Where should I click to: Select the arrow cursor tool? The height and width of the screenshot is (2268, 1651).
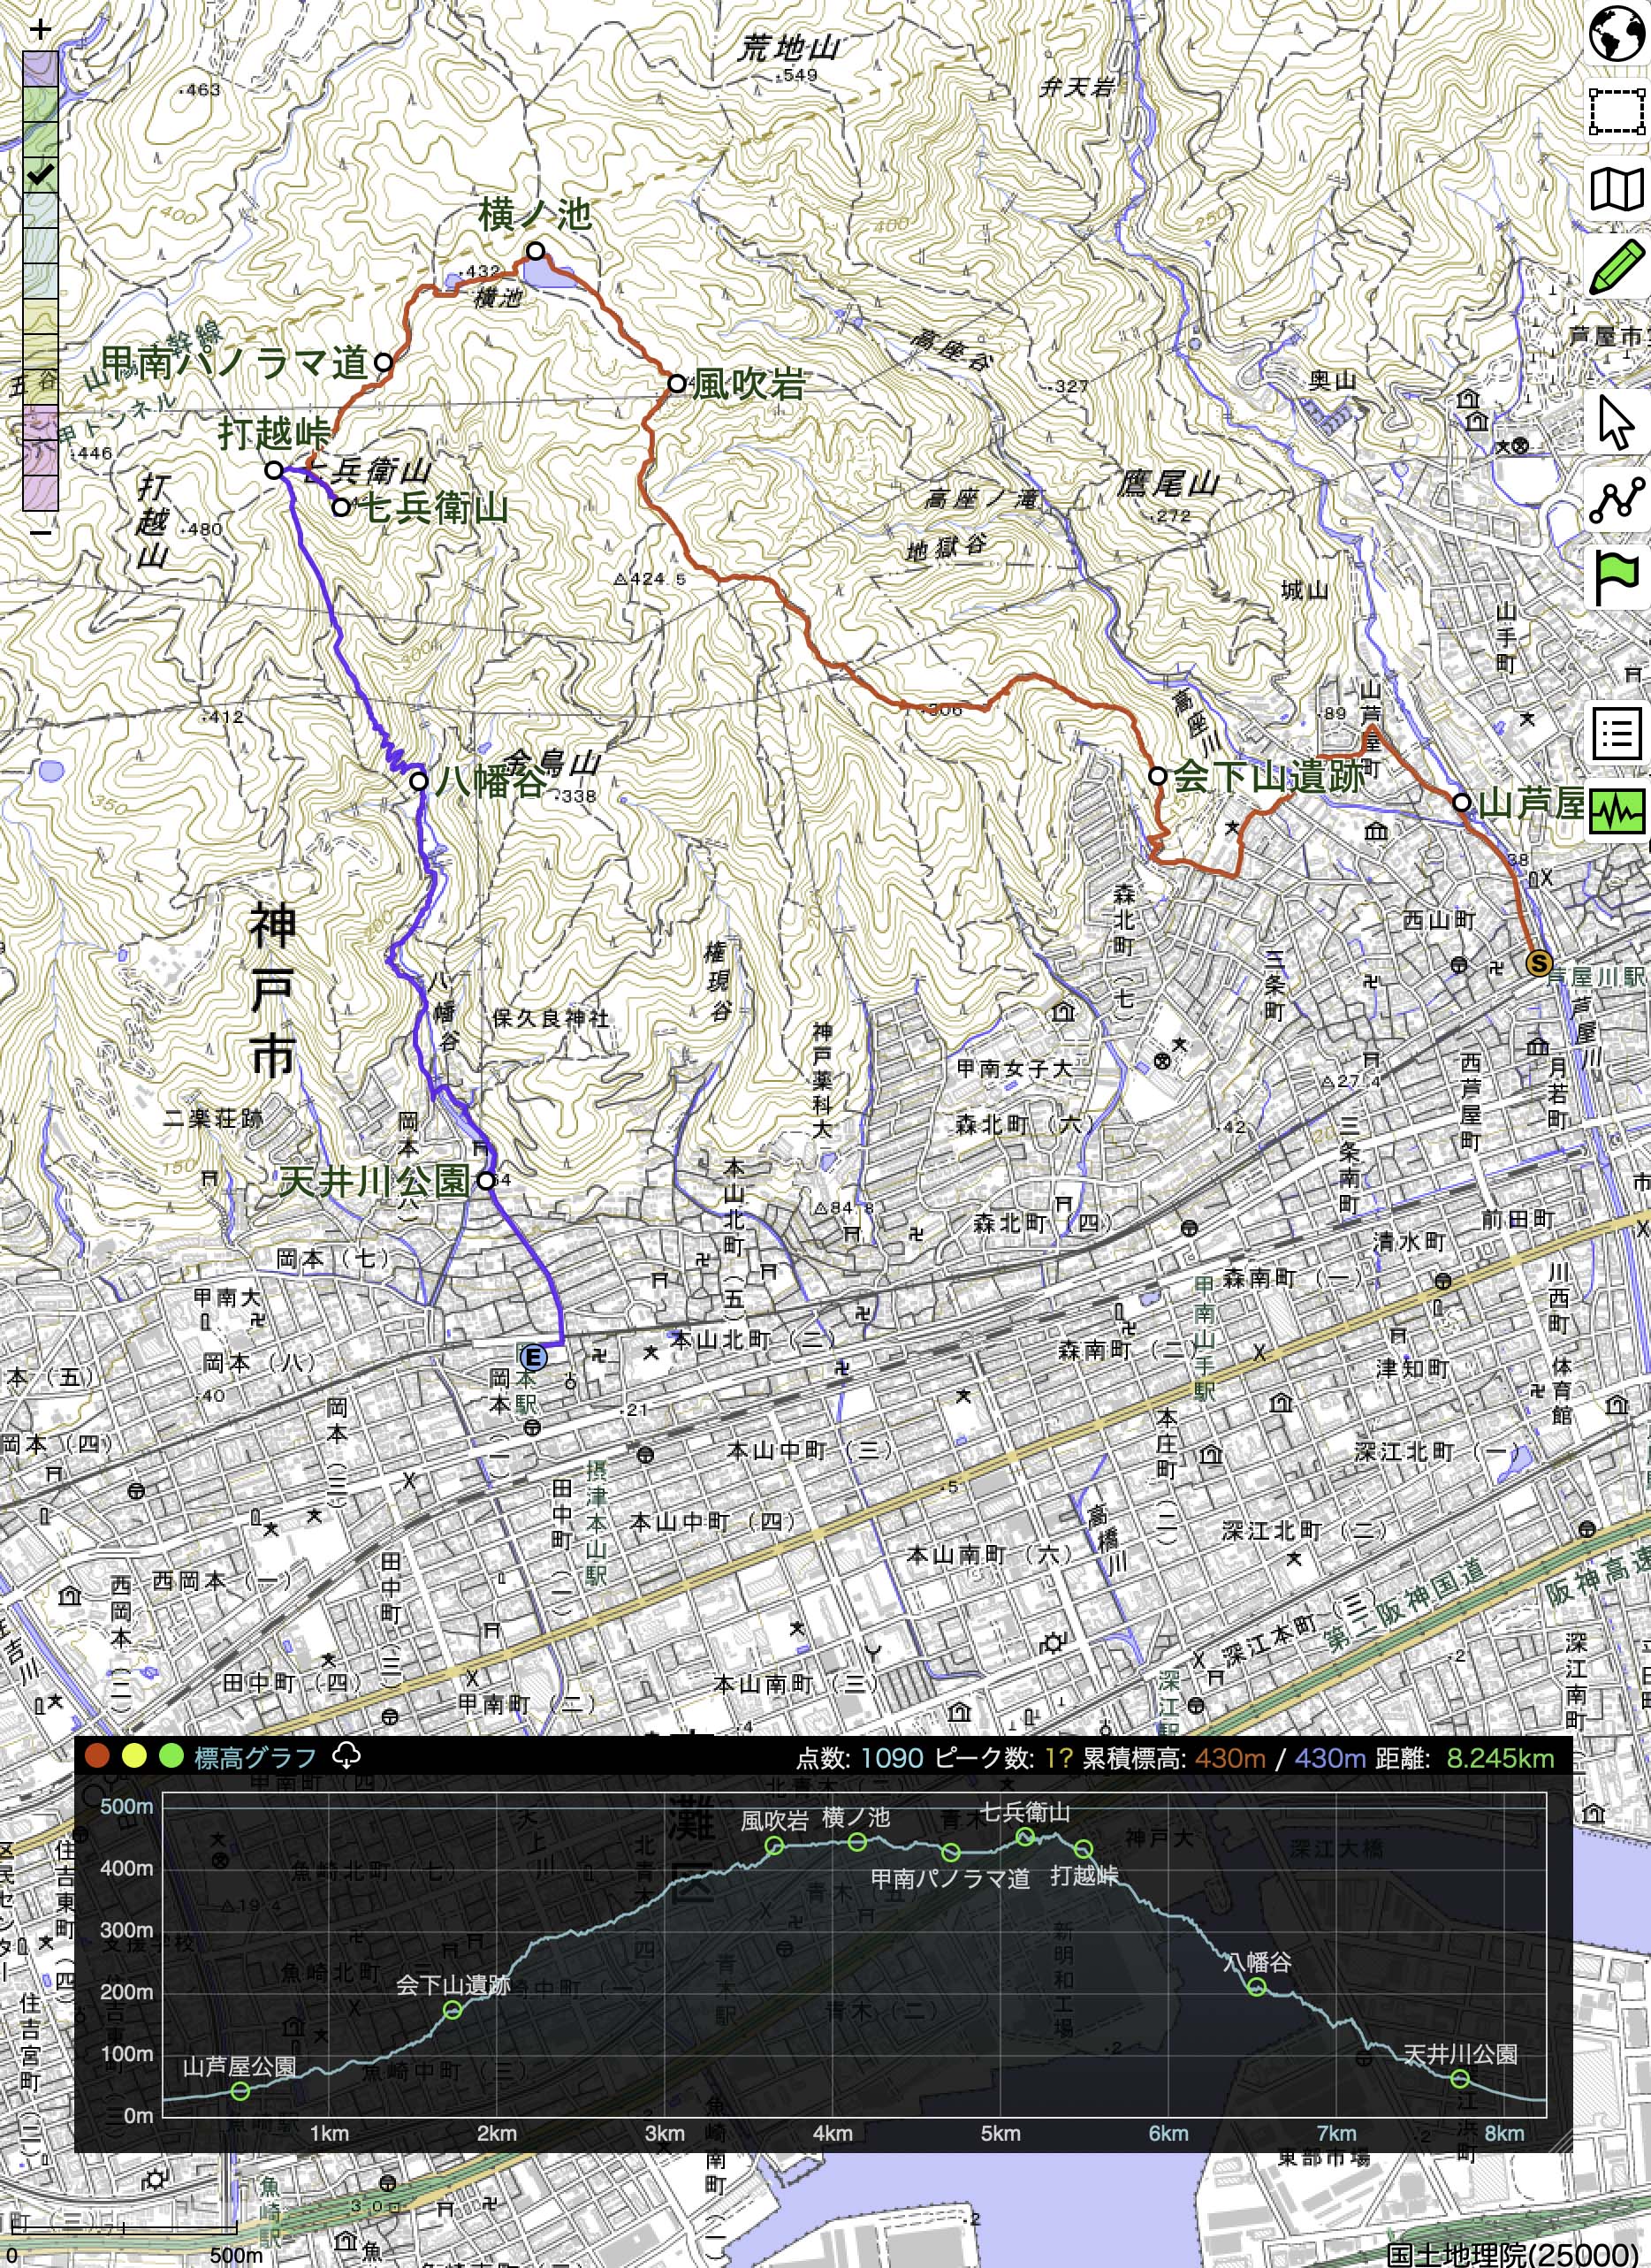[1617, 422]
